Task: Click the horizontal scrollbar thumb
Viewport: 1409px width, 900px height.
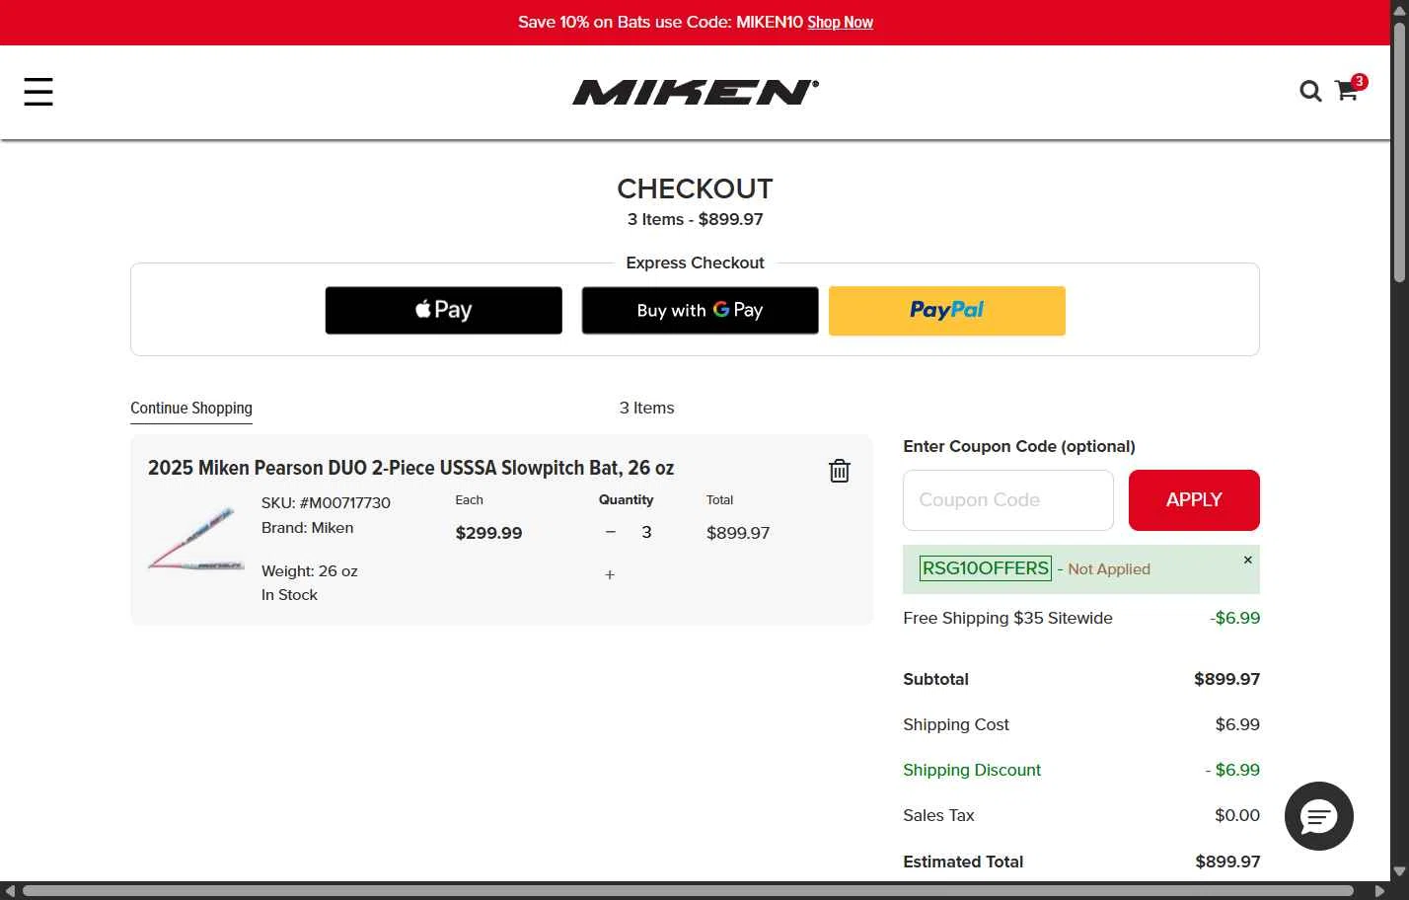Action: pyautogui.click(x=688, y=891)
